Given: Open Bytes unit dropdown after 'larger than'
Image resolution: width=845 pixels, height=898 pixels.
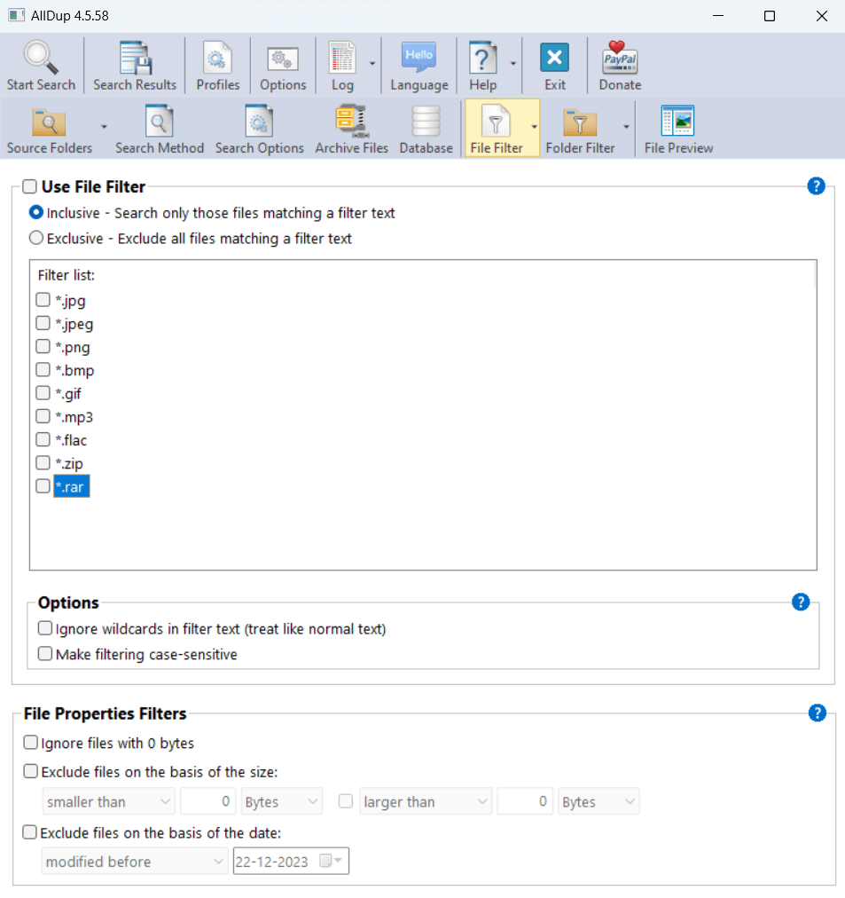Looking at the screenshot, I should pyautogui.click(x=599, y=801).
